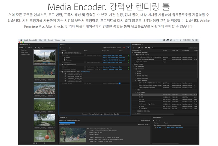Collapse System Presets section

[133, 64]
